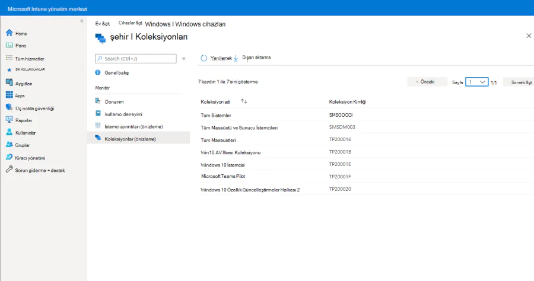This screenshot has height=281, width=534.
Task: Click the export download arrow icon
Action: pos(236,58)
